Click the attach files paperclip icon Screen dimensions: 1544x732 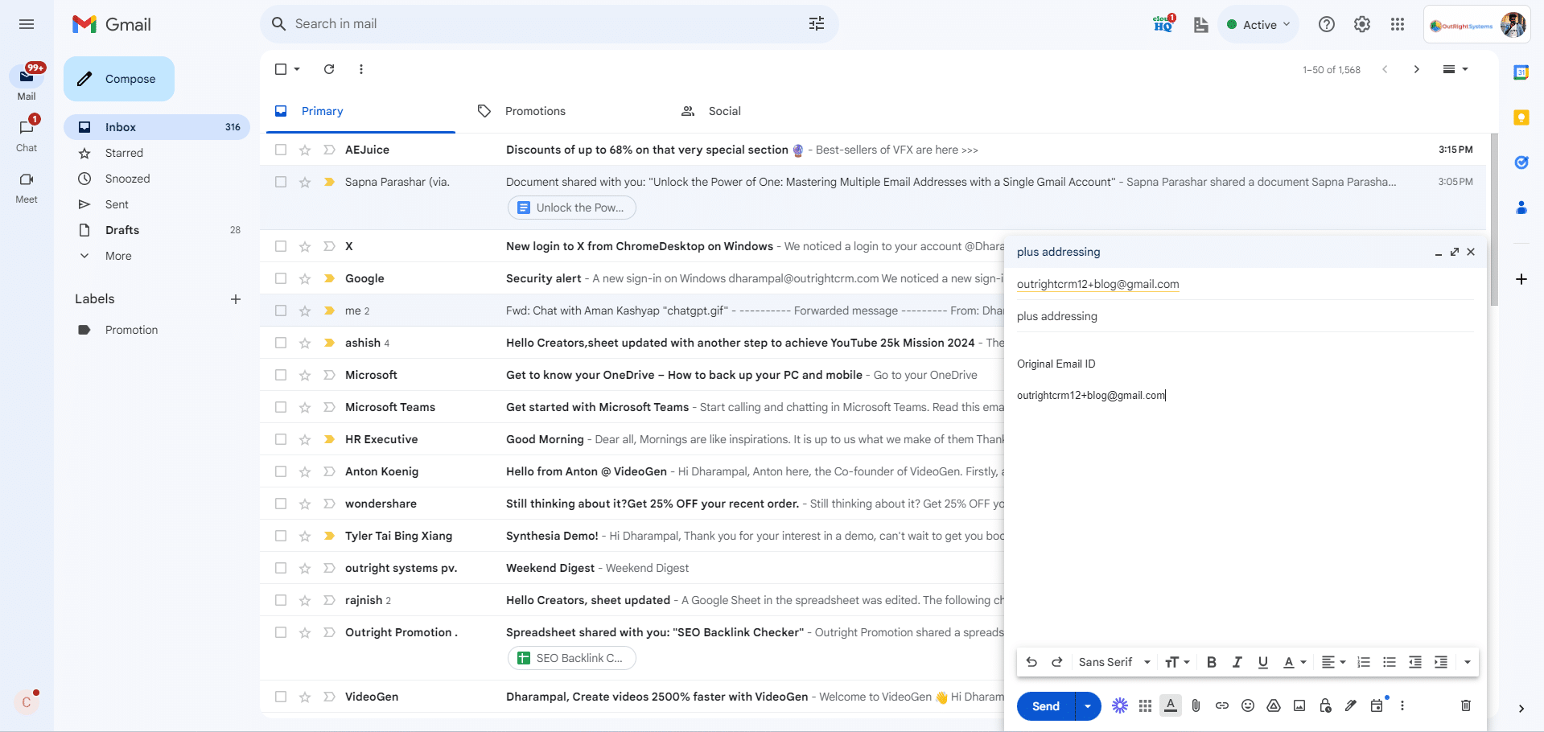pyautogui.click(x=1196, y=705)
